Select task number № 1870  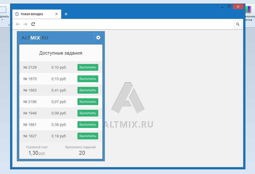tap(30, 79)
